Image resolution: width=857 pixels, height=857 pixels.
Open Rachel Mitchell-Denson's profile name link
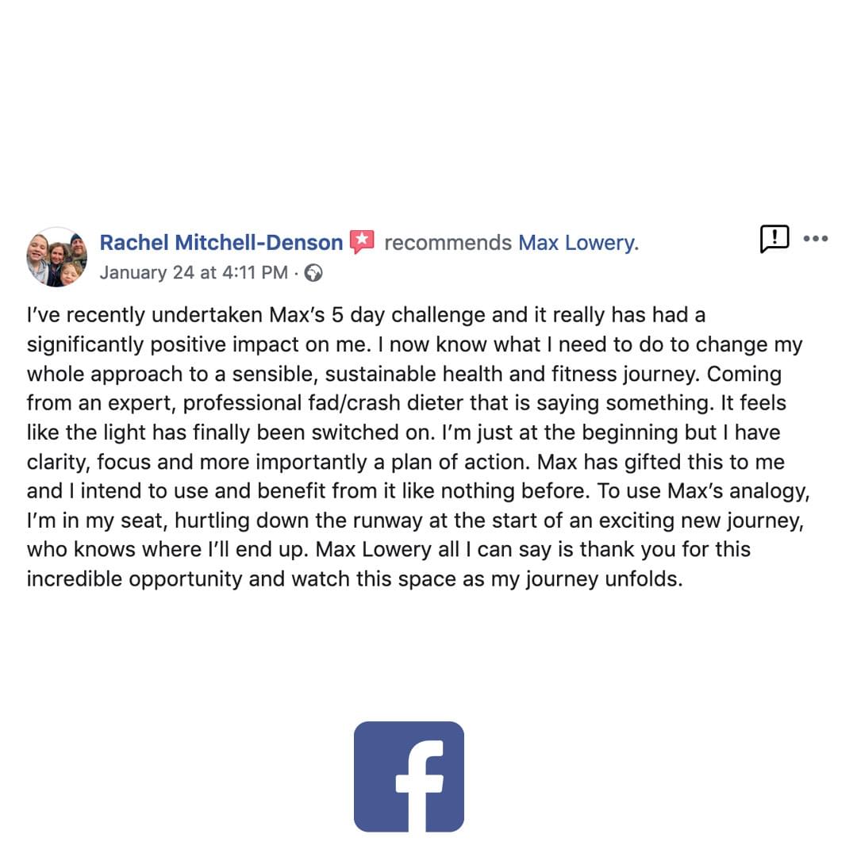221,243
